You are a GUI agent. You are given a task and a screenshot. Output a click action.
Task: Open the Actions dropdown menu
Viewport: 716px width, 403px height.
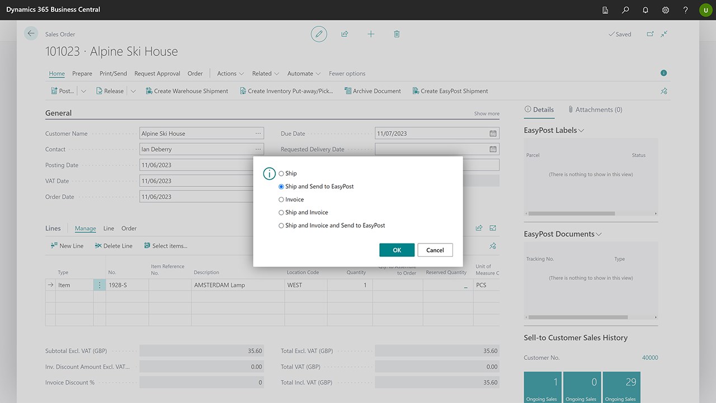tap(230, 73)
